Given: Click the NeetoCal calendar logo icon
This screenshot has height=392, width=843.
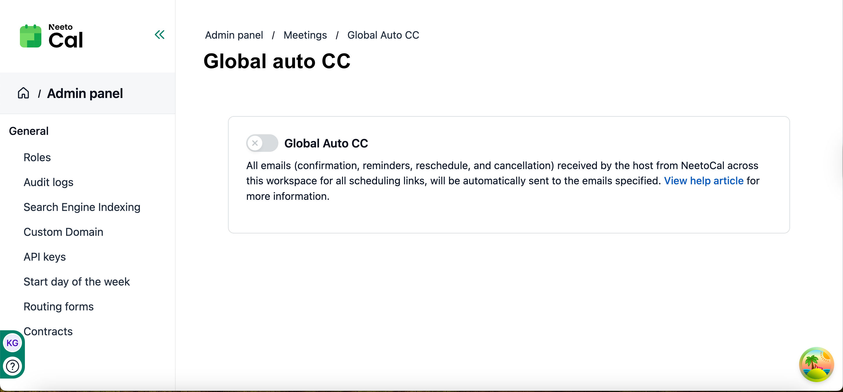Looking at the screenshot, I should click(x=30, y=36).
